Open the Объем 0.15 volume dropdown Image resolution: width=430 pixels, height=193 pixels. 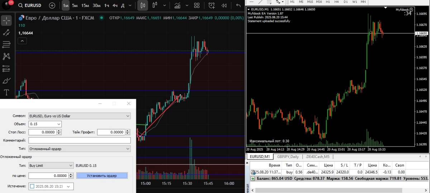click(x=59, y=124)
